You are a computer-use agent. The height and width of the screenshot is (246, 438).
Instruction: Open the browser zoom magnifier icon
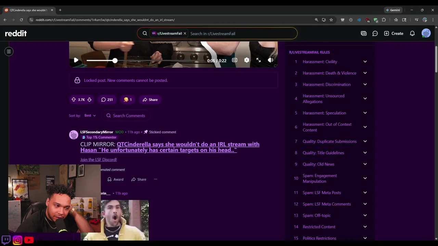pos(317,20)
